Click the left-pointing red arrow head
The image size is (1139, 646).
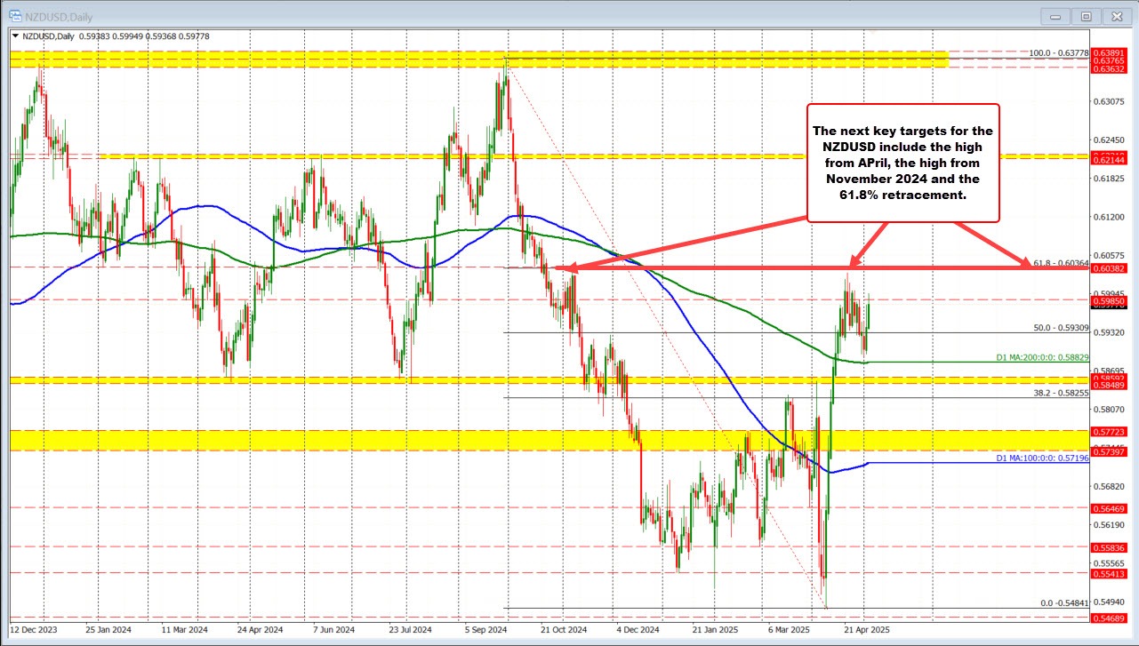[560, 267]
